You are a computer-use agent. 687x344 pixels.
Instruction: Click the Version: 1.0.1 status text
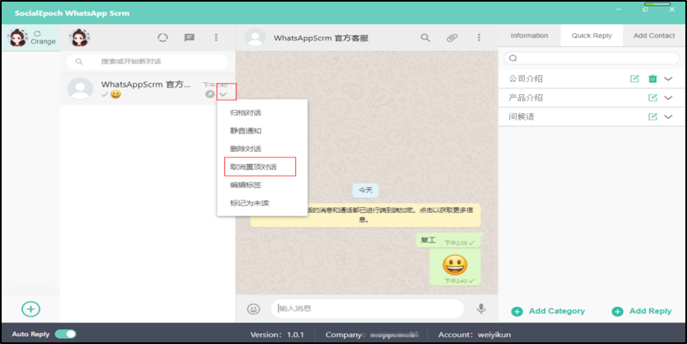point(277,335)
